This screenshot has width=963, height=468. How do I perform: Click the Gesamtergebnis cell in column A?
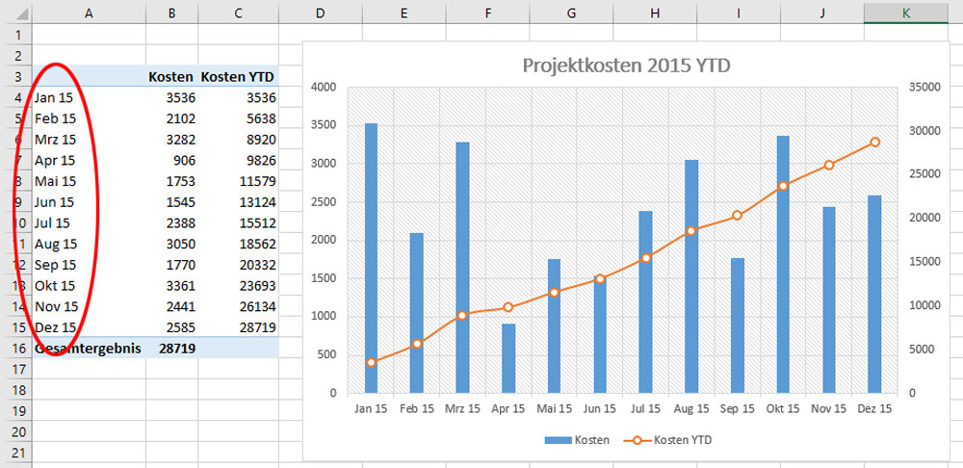pyautogui.click(x=88, y=348)
